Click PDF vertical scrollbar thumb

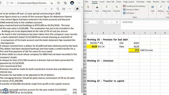[82, 80]
